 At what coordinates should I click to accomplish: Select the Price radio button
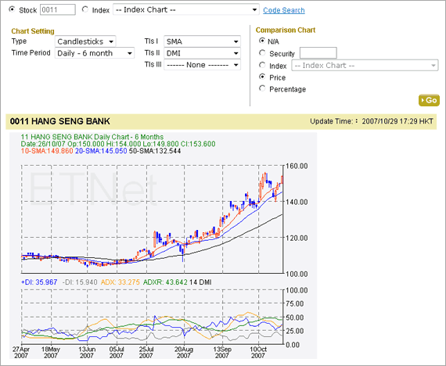tap(262, 77)
